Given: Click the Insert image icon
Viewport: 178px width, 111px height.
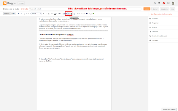Looking at the screenshot, I should (69, 14).
